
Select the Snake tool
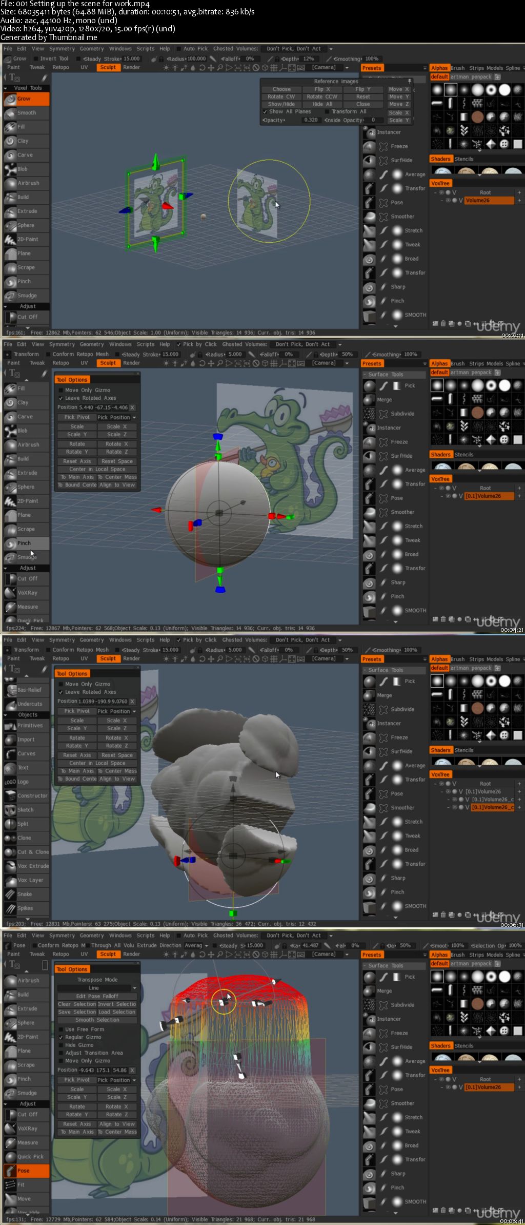(x=27, y=894)
